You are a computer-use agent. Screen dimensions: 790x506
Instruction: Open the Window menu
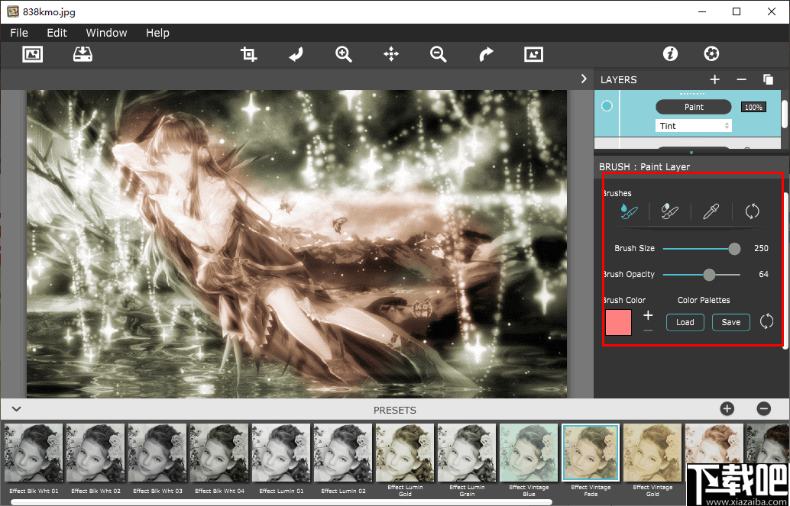[x=106, y=33]
